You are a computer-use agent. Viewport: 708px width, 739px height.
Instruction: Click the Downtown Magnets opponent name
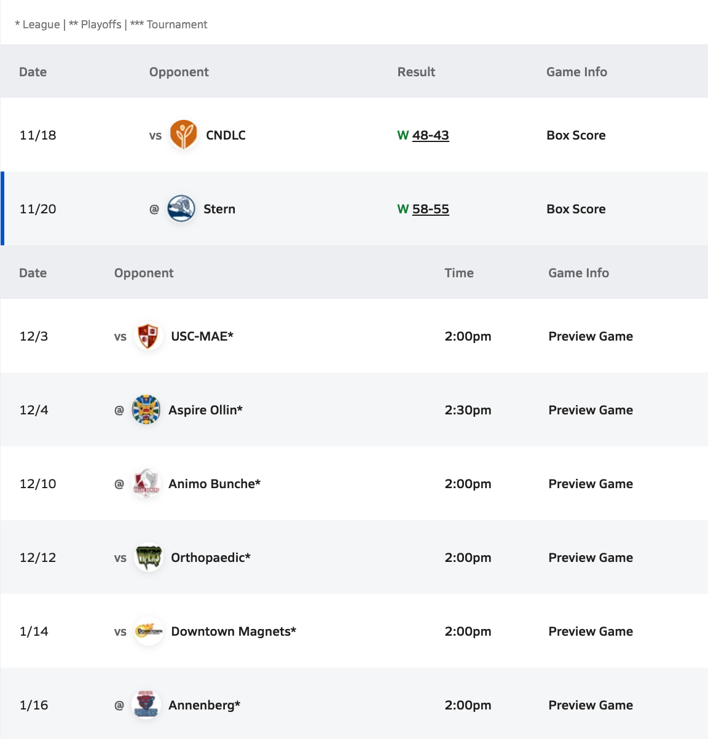[233, 631]
